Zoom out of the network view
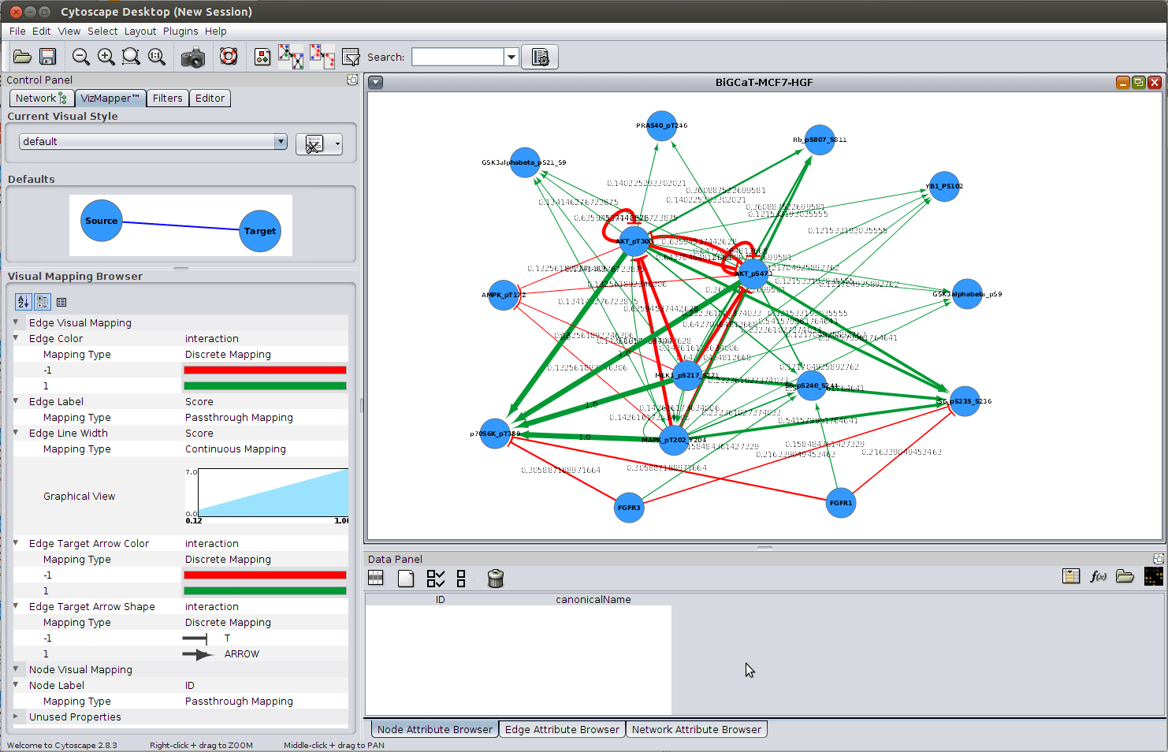The height and width of the screenshot is (752, 1168). coord(80,57)
